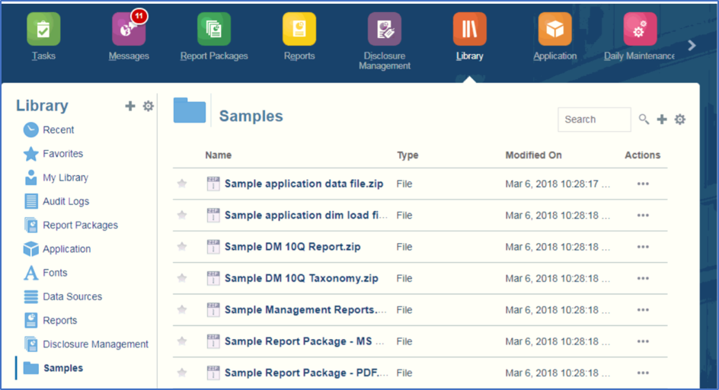Click the plus icon beside Library heading
The width and height of the screenshot is (719, 390).
click(x=130, y=107)
